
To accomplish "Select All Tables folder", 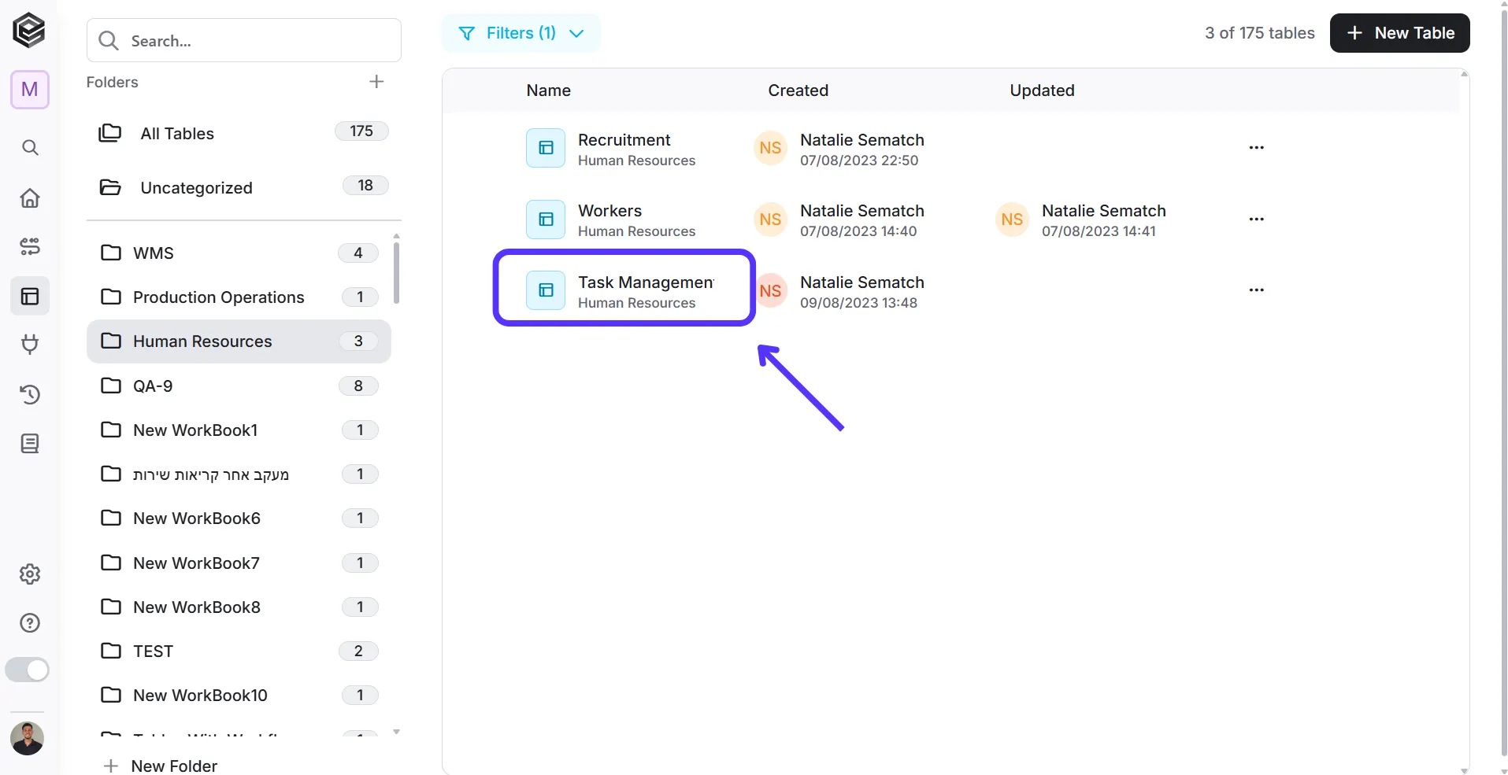I will [243, 133].
